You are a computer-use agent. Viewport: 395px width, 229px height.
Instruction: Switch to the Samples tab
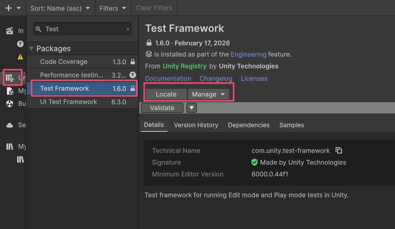click(292, 125)
